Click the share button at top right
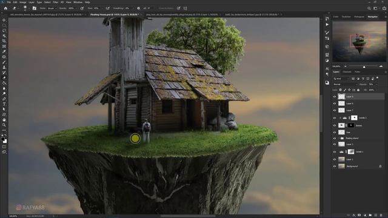The image size is (388, 218). [384, 8]
